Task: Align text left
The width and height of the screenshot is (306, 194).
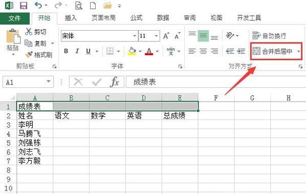Action: click(192, 51)
